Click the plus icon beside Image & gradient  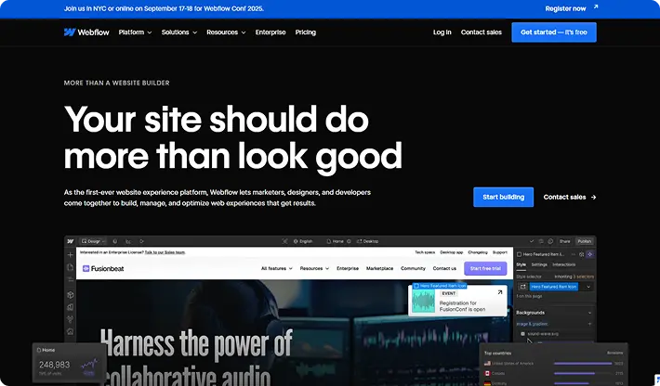pos(589,324)
